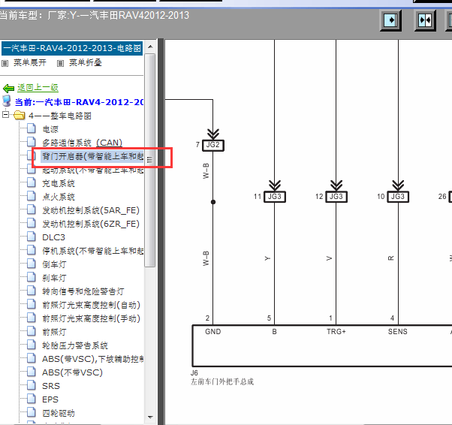The height and width of the screenshot is (425, 452).
Task: Open 转向信号和危险警告灯 diagram
Action: tap(83, 291)
